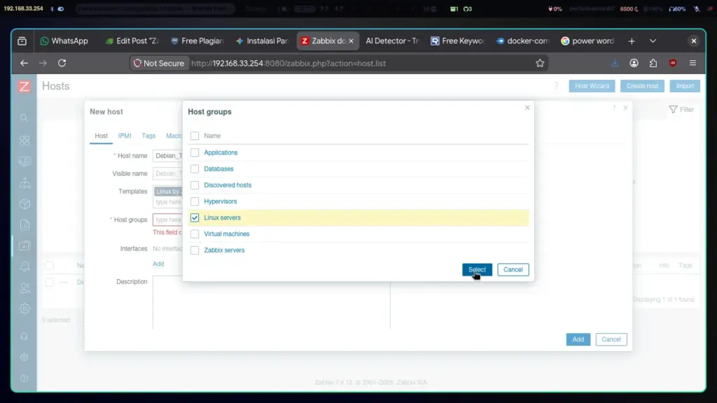Image resolution: width=717 pixels, height=403 pixels.
Task: Open the Linux servers group link
Action: tap(222, 218)
